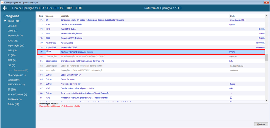Sort by the Seq. column header
Image resolution: width=270 pixels, height=128 pixels.
pyautogui.click(x=41, y=16)
